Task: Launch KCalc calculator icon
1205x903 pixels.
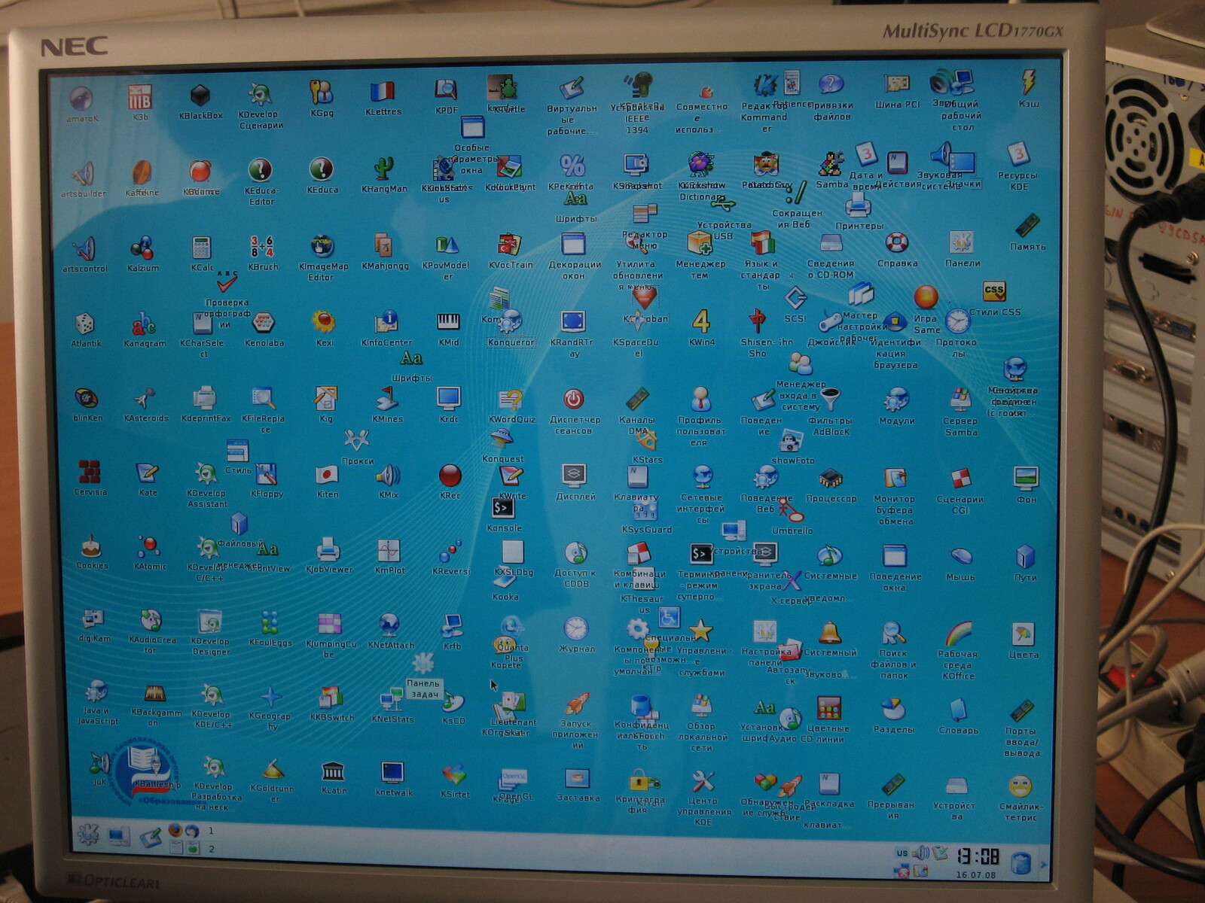Action: pos(201,248)
